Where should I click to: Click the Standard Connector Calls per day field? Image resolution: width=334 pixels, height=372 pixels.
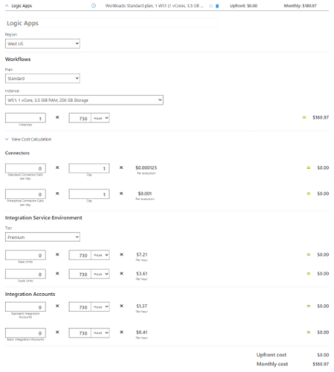point(25,168)
